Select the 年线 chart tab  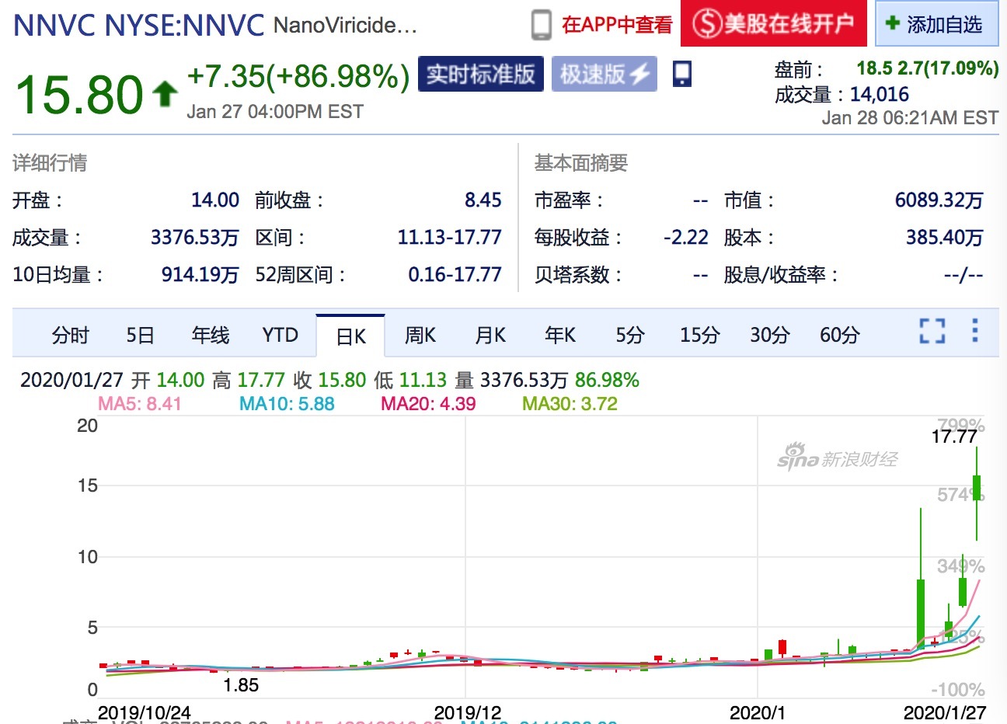[x=211, y=335]
